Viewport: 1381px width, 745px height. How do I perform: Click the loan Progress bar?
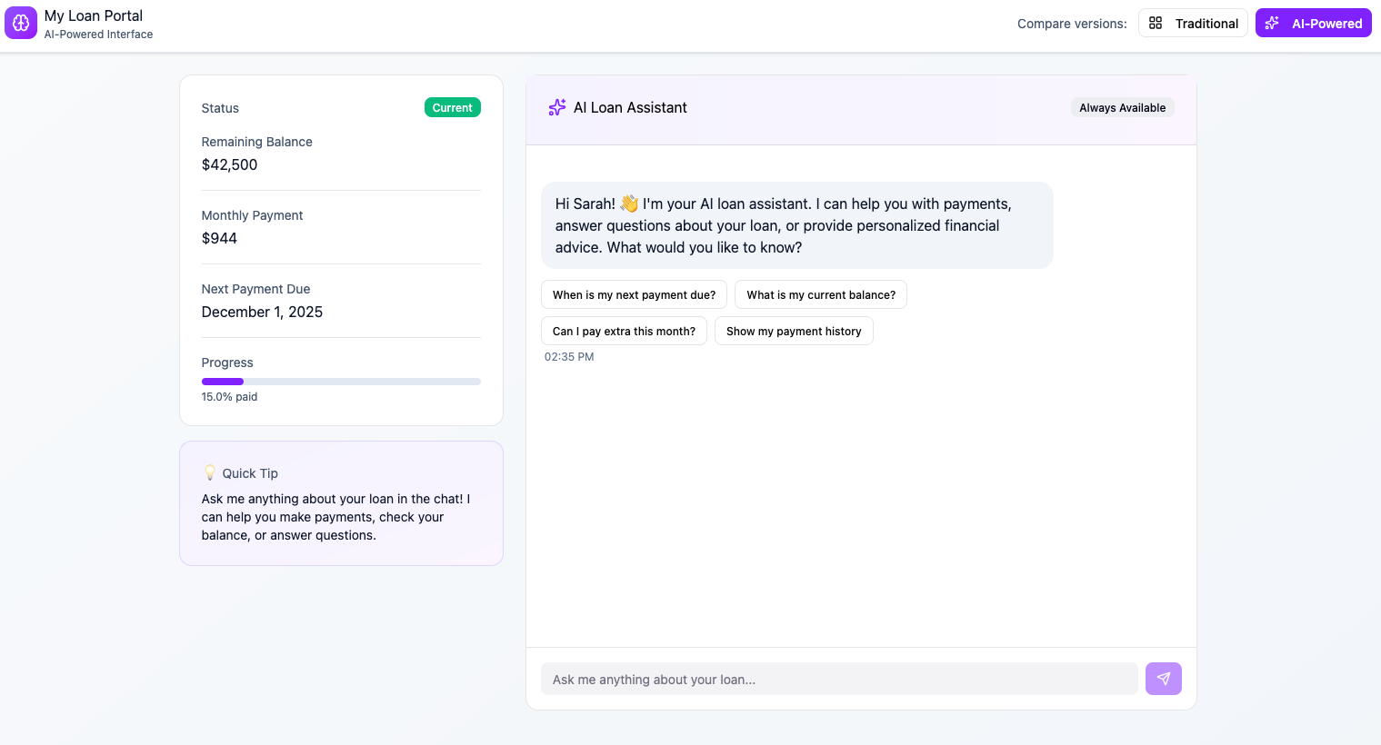(341, 382)
